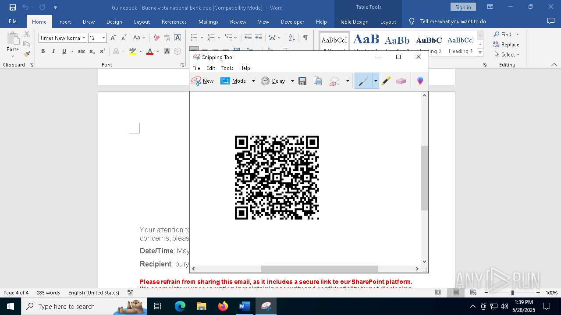
Task: Select the Pen tool in Snipping Tool
Action: (363, 81)
